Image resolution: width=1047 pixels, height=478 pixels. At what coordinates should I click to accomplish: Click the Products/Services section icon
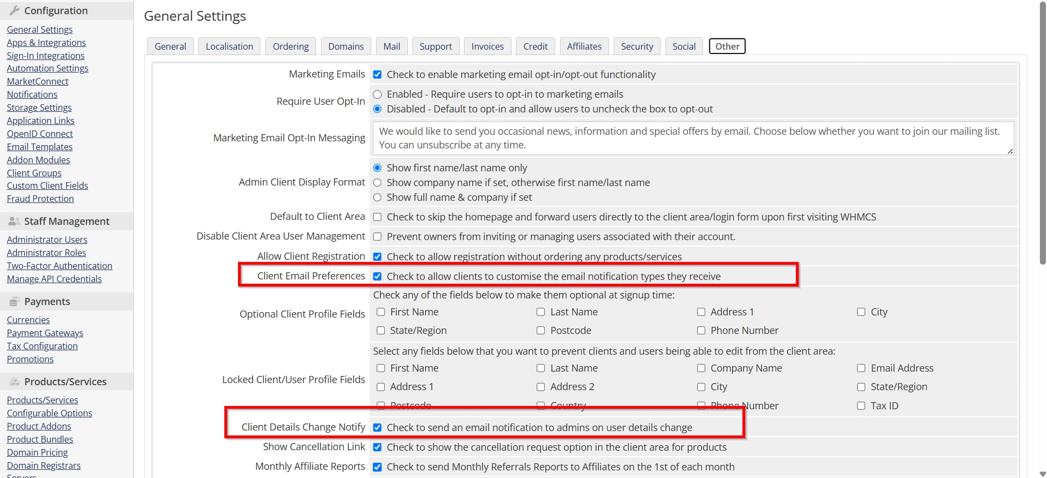[15, 381]
